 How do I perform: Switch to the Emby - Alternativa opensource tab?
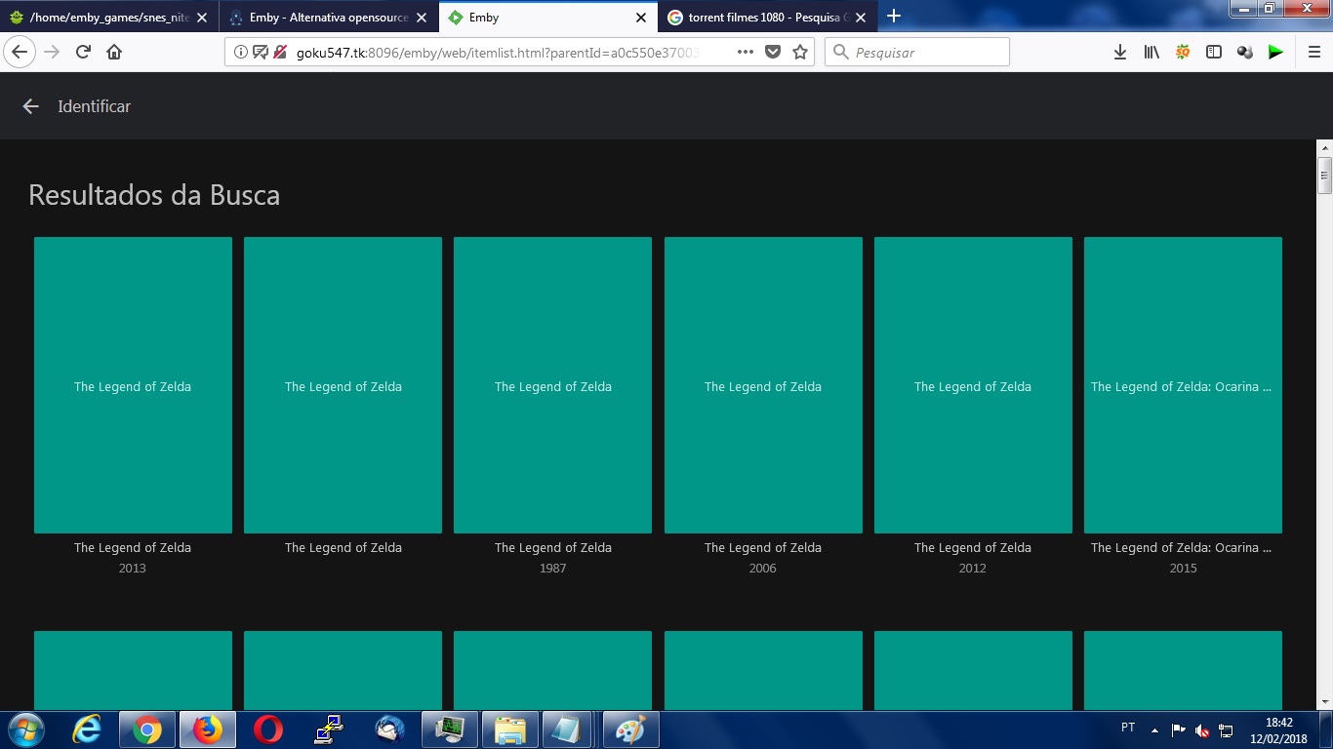click(x=328, y=18)
